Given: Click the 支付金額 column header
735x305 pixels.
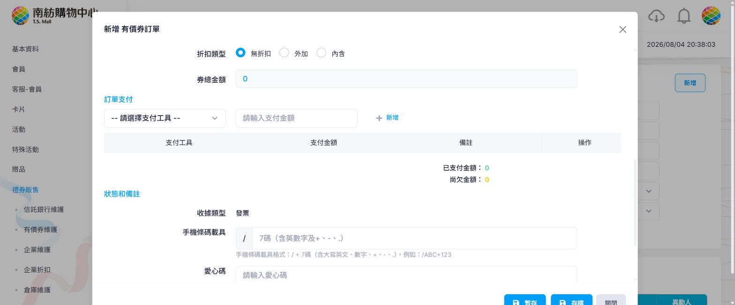Looking at the screenshot, I should point(323,143).
